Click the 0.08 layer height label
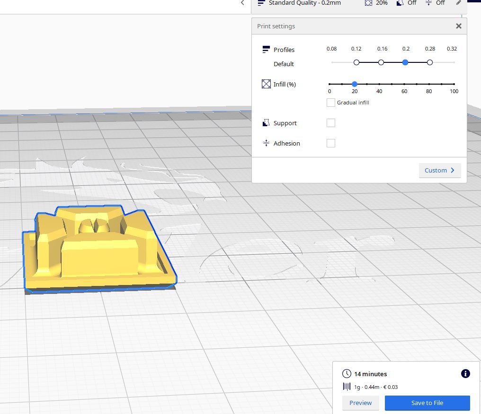The width and height of the screenshot is (481, 414). coord(331,49)
